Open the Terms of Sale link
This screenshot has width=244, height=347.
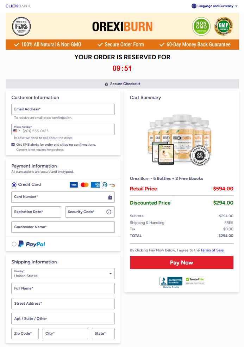[212, 250]
